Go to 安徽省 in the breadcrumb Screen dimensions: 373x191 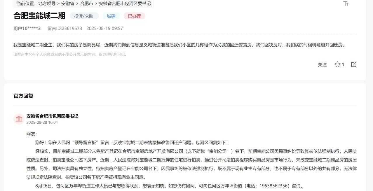(68, 3)
